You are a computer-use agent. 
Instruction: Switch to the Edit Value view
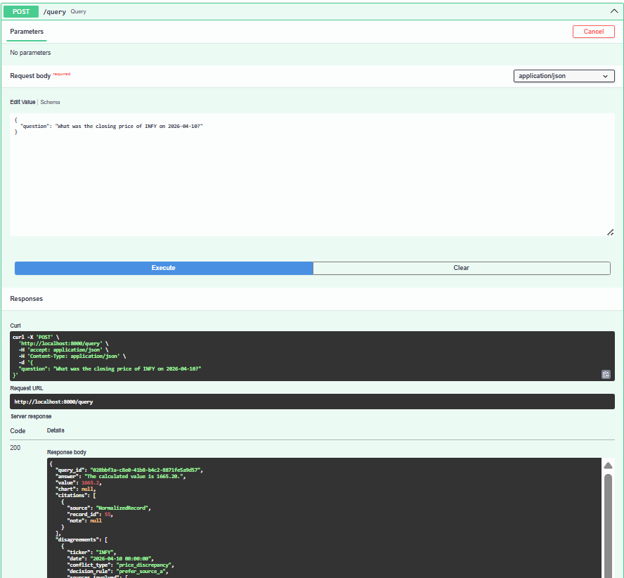(x=22, y=102)
